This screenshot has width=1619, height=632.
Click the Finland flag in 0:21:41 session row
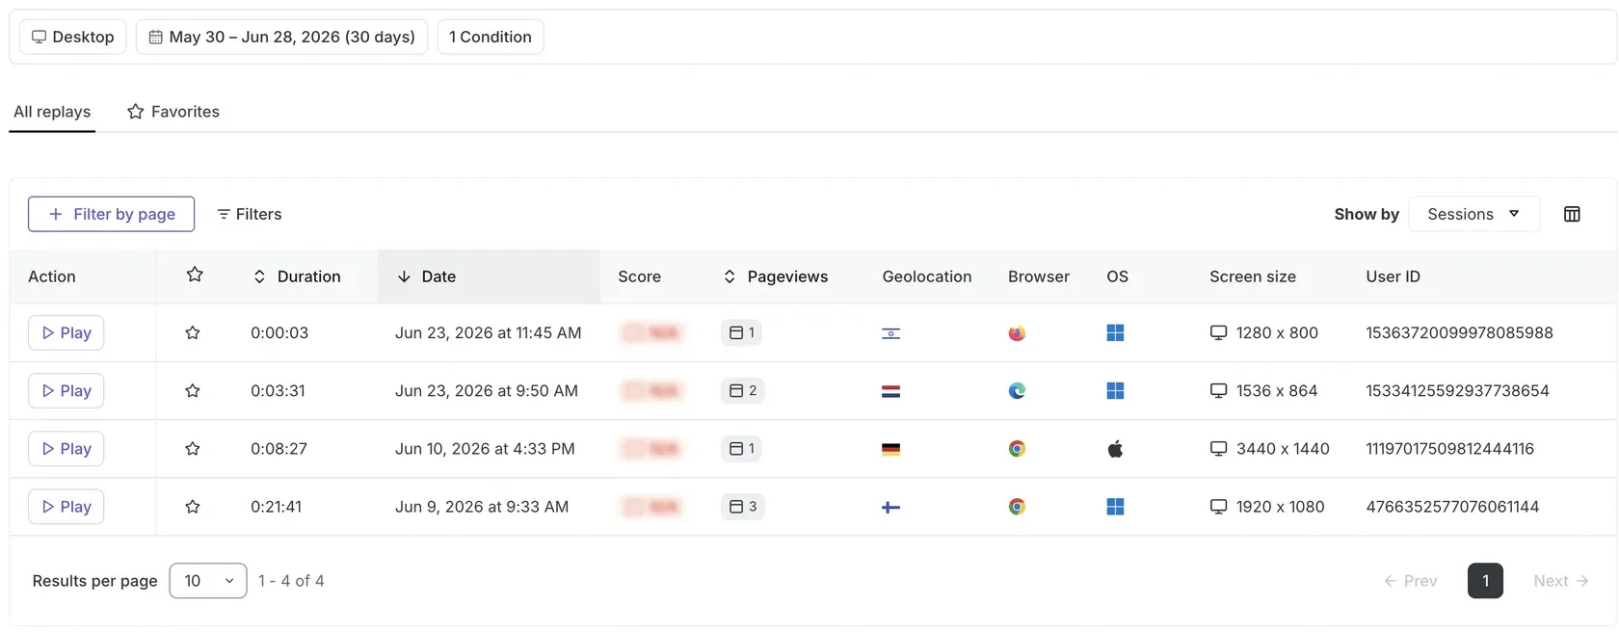point(891,507)
